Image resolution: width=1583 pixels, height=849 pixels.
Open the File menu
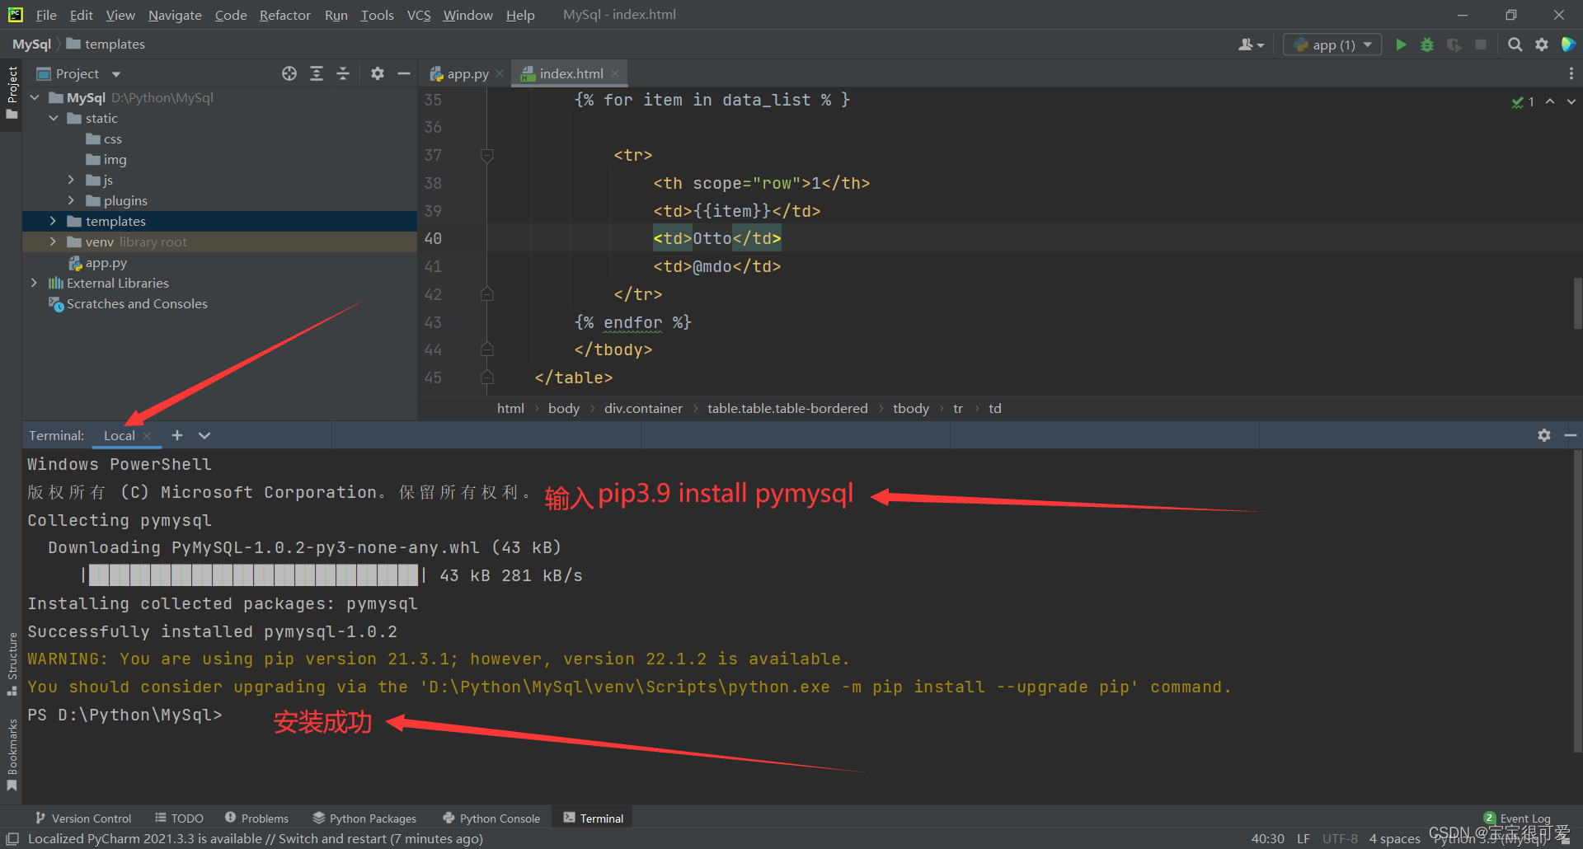(x=46, y=15)
